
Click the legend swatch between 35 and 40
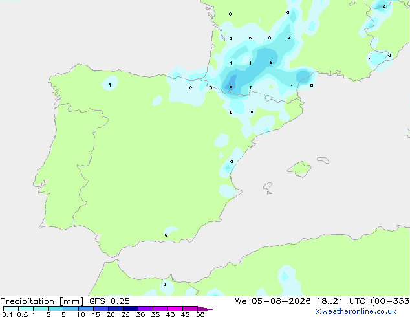[160, 309]
